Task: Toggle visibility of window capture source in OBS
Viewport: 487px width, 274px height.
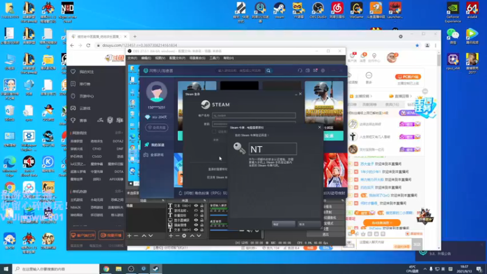Action: pyautogui.click(x=196, y=225)
